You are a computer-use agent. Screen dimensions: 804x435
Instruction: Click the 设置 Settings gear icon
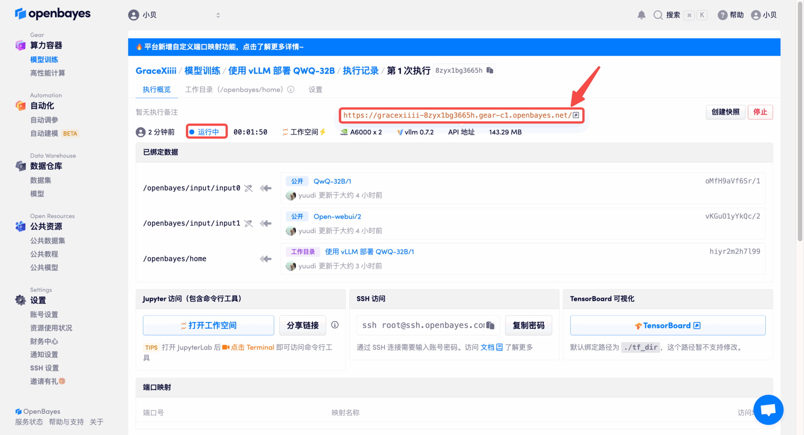[x=20, y=300]
